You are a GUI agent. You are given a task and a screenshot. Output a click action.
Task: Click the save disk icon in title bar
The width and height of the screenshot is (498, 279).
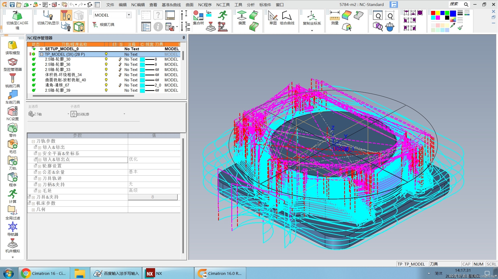tap(12, 5)
